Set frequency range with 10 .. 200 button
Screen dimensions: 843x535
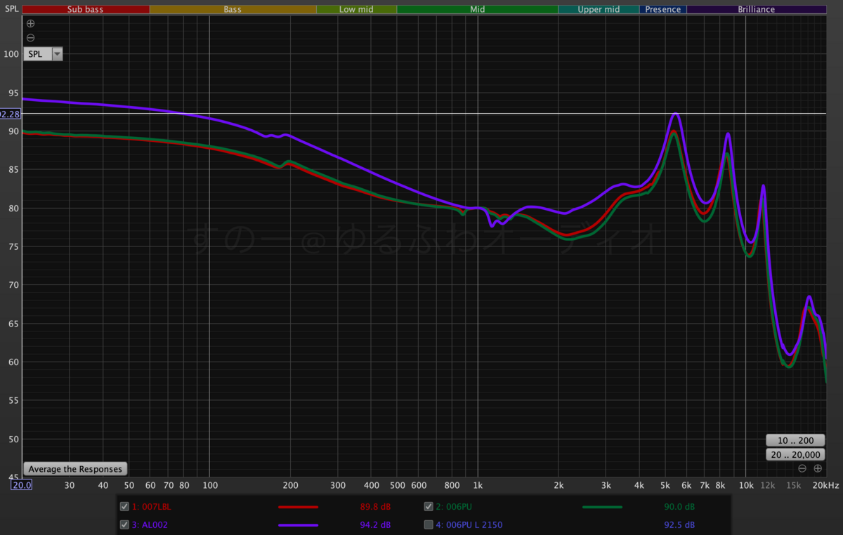(795, 440)
